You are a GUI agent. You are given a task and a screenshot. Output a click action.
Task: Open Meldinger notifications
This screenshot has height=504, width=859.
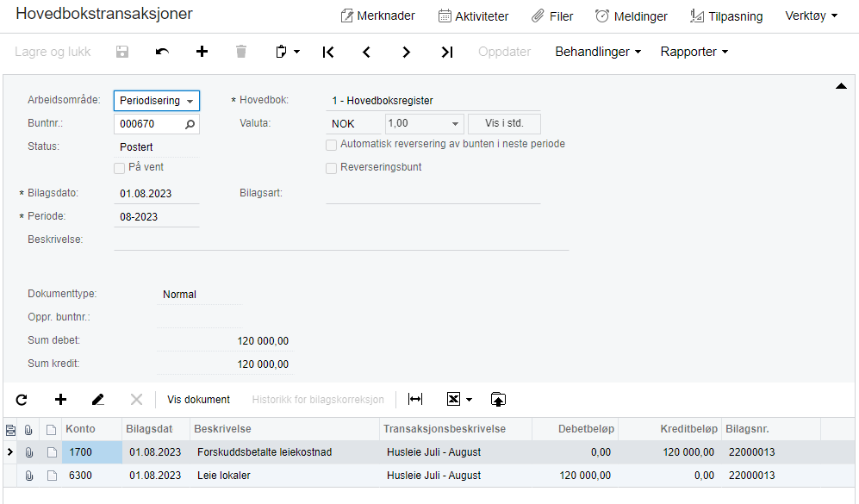click(631, 16)
